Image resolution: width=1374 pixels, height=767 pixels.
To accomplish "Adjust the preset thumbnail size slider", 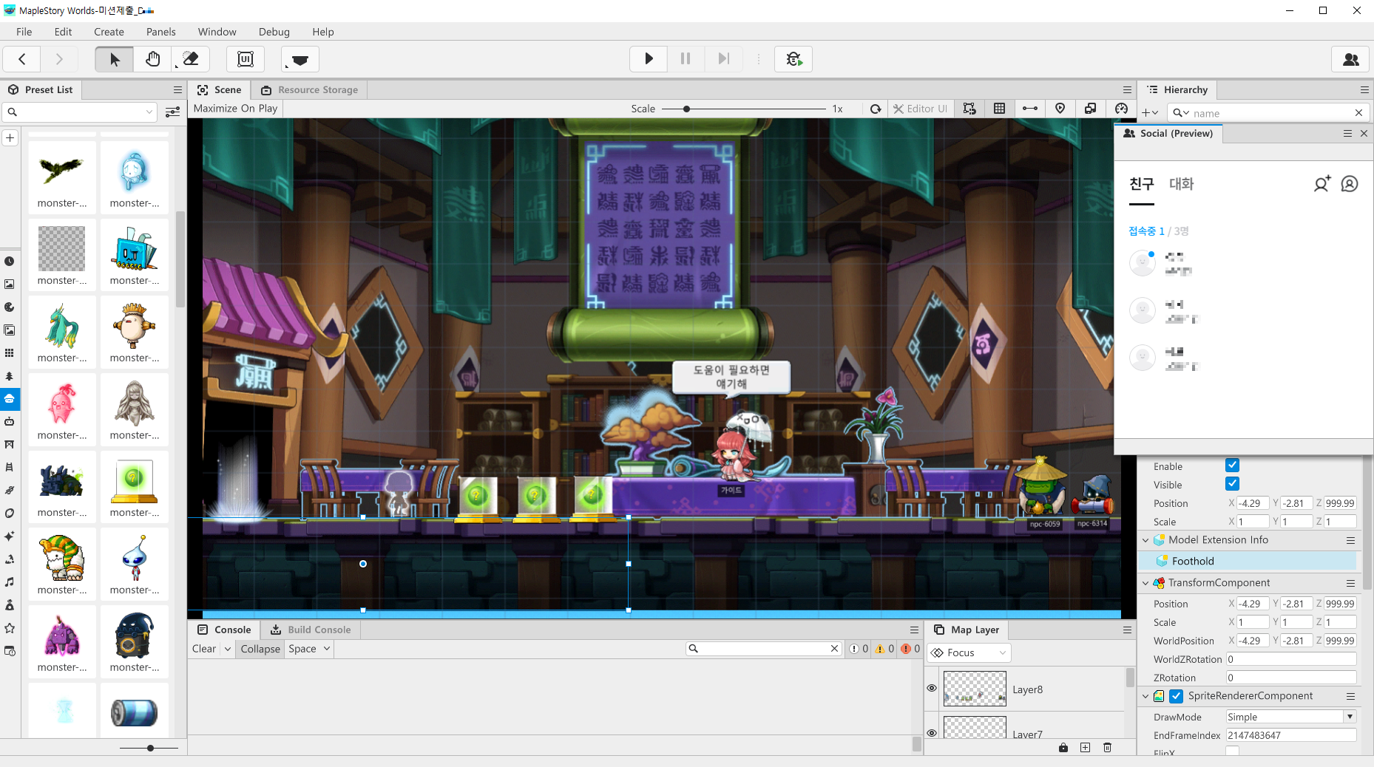I will point(150,748).
